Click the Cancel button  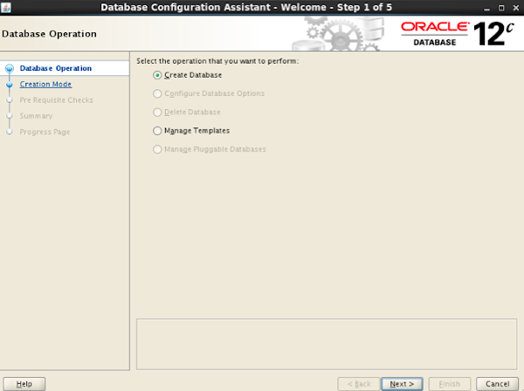pyautogui.click(x=497, y=384)
